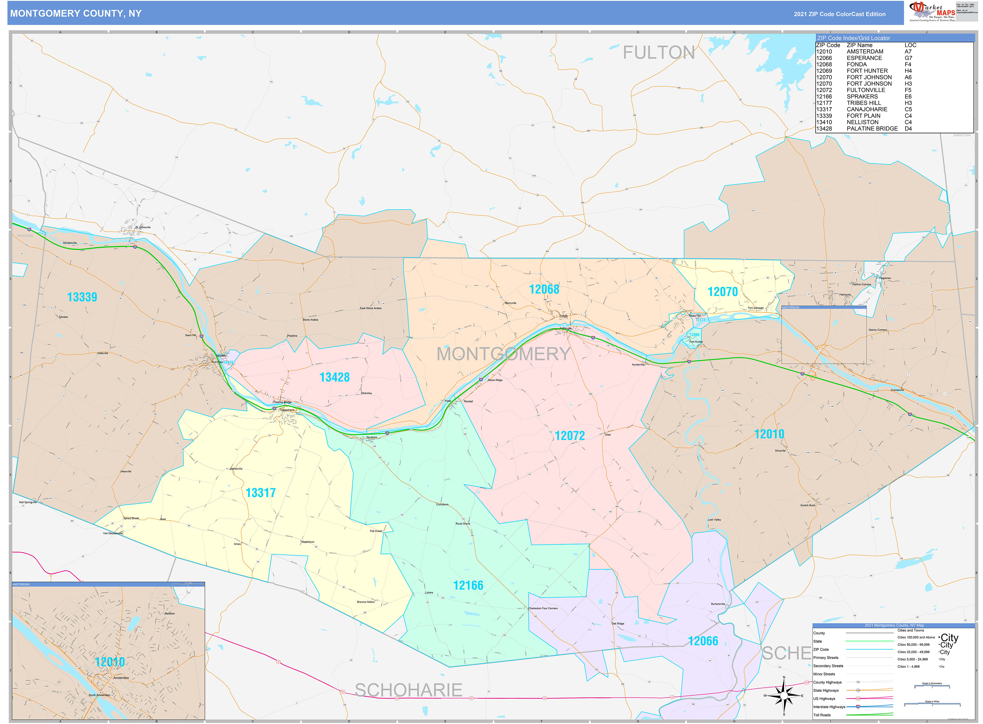
Task: Click the 13317 ZIP code label
Action: pyautogui.click(x=260, y=493)
